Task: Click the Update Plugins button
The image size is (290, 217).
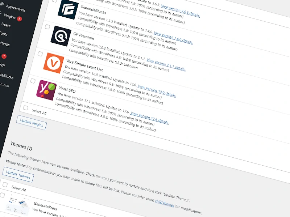Action: pyautogui.click(x=31, y=123)
